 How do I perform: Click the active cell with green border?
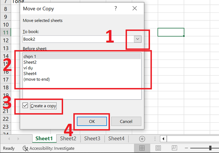pyautogui.click(x=171, y=32)
